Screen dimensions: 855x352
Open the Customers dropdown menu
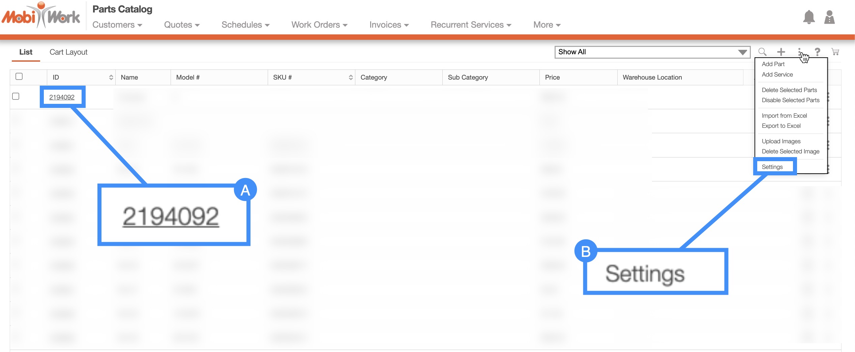click(117, 25)
